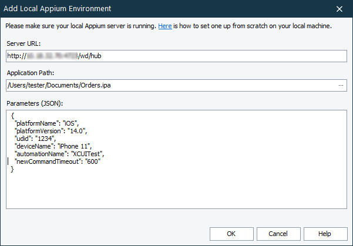Viewport: 353px width, 246px height.
Task: Close the Add Local Appium Environment dialog
Action: pyautogui.click(x=339, y=9)
